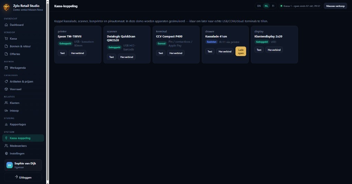Viewport: 352px width, 184px height.
Task: Click the Rapportages bar chart icon
Action: [x=6, y=124]
